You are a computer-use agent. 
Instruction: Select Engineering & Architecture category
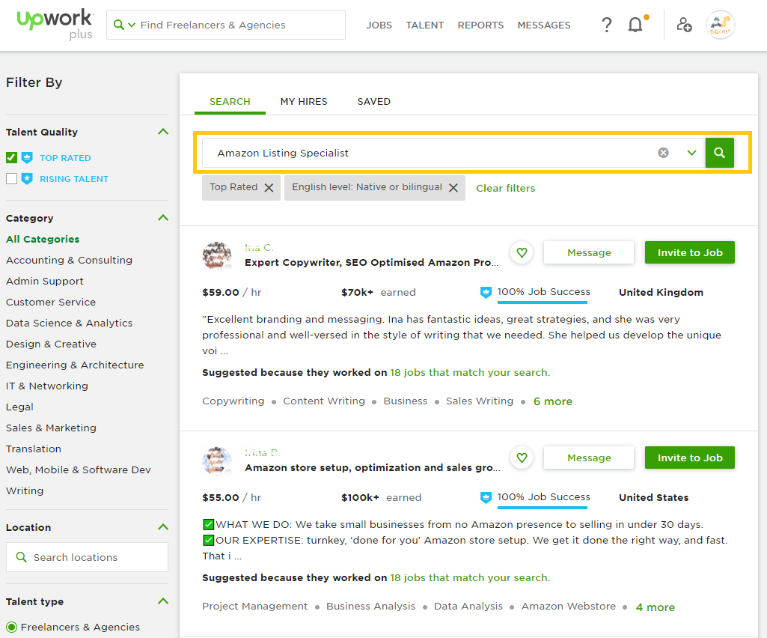pyautogui.click(x=75, y=365)
